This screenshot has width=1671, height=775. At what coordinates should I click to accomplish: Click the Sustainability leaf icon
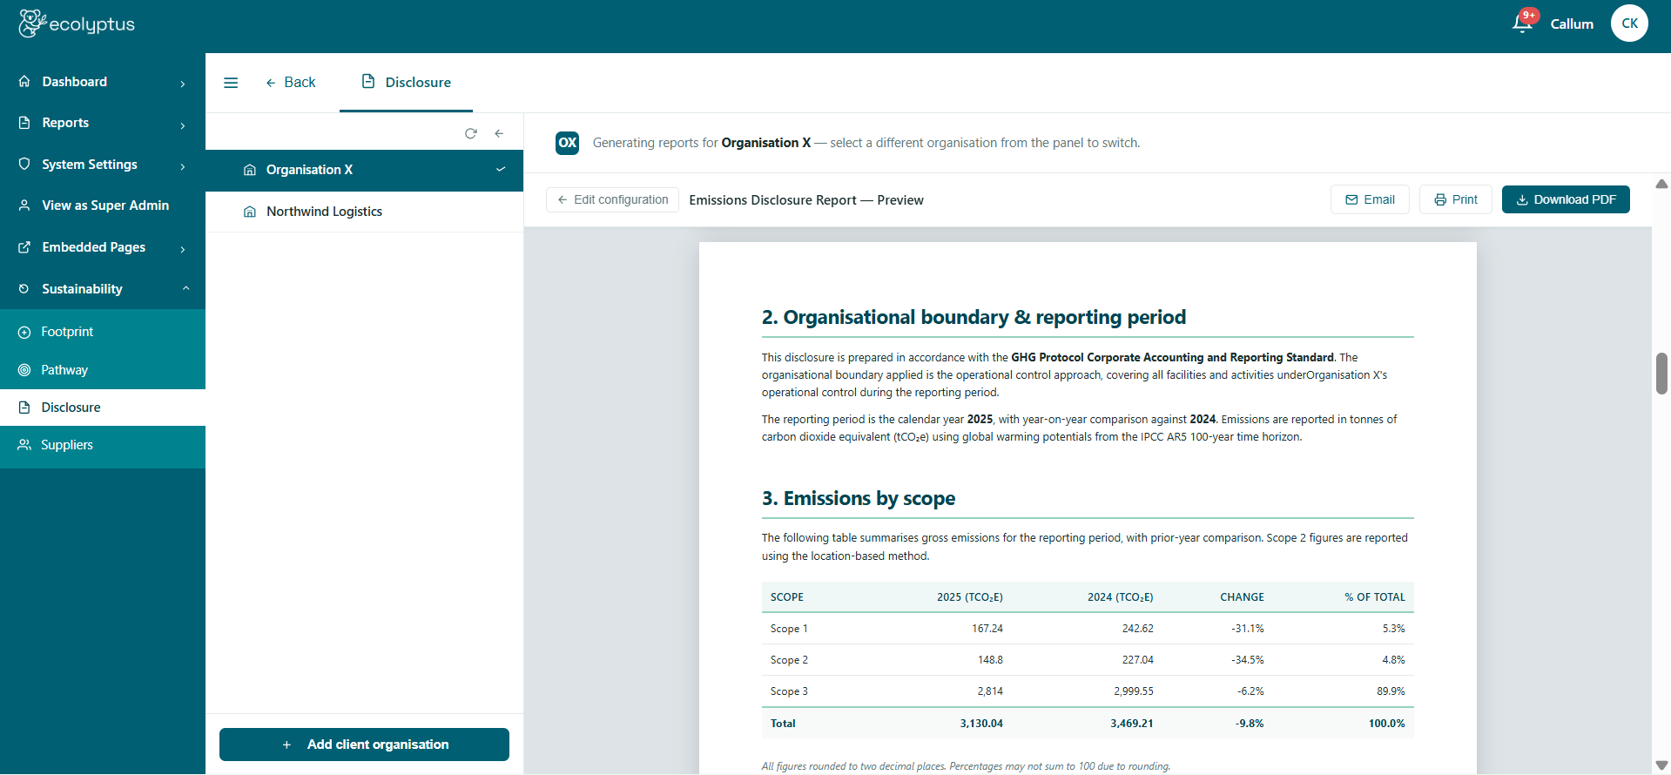(x=24, y=289)
